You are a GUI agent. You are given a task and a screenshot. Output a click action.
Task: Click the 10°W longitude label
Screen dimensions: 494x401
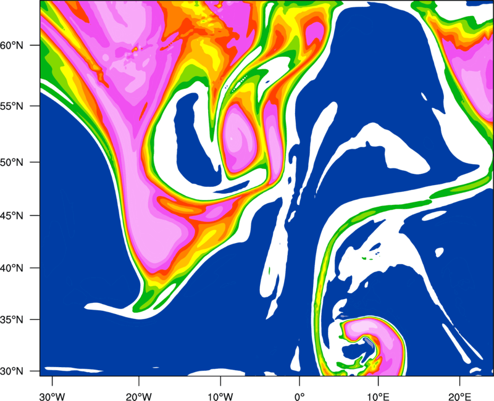pos(220,397)
